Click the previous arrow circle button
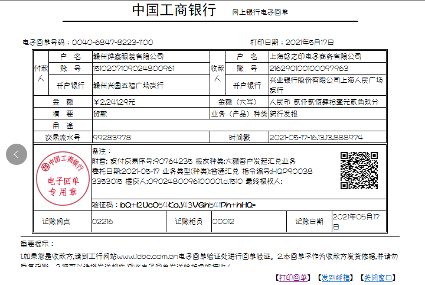 coord(17,154)
